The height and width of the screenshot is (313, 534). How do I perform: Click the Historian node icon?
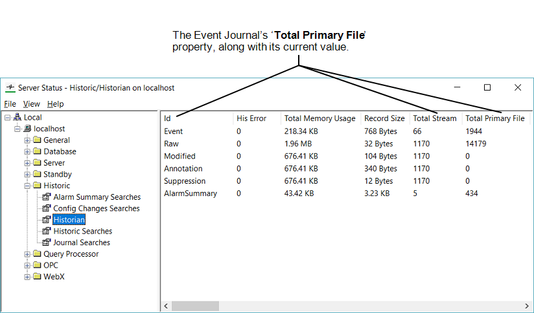[x=47, y=220]
